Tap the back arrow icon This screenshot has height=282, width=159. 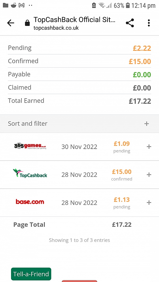11,23
